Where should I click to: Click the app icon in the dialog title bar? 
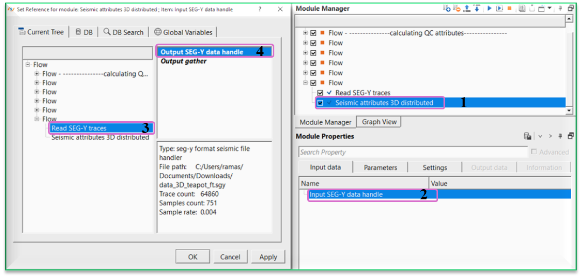pos(11,10)
